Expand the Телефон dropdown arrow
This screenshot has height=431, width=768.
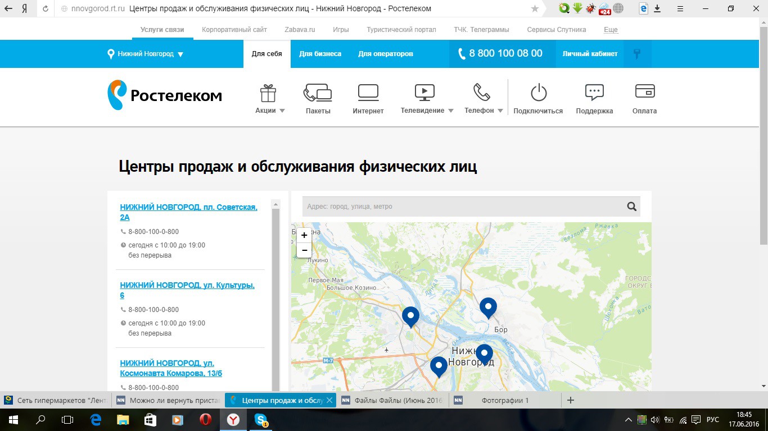(x=500, y=111)
